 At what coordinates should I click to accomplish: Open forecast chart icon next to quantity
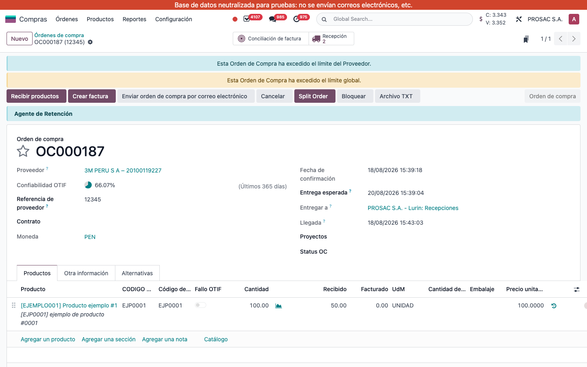pyautogui.click(x=278, y=305)
